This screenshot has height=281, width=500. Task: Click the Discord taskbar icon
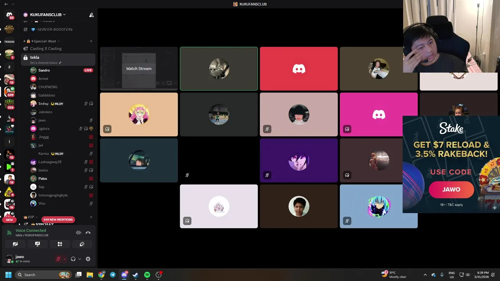click(x=124, y=275)
